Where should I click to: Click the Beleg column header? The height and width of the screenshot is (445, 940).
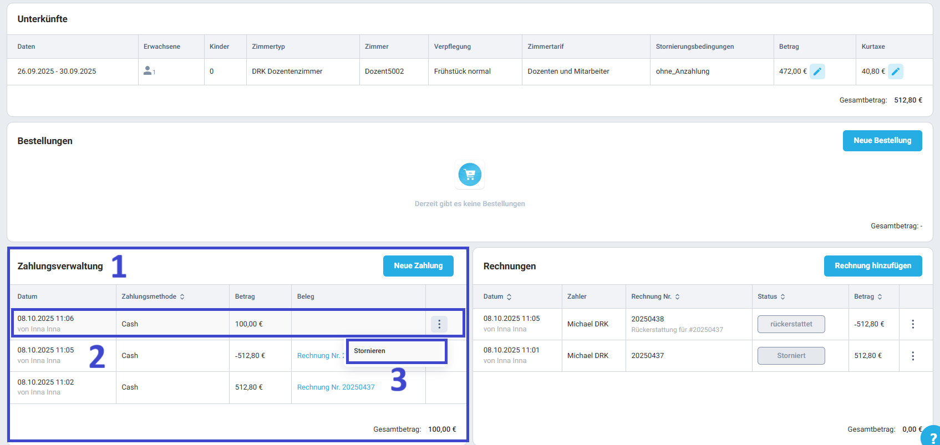pos(306,296)
